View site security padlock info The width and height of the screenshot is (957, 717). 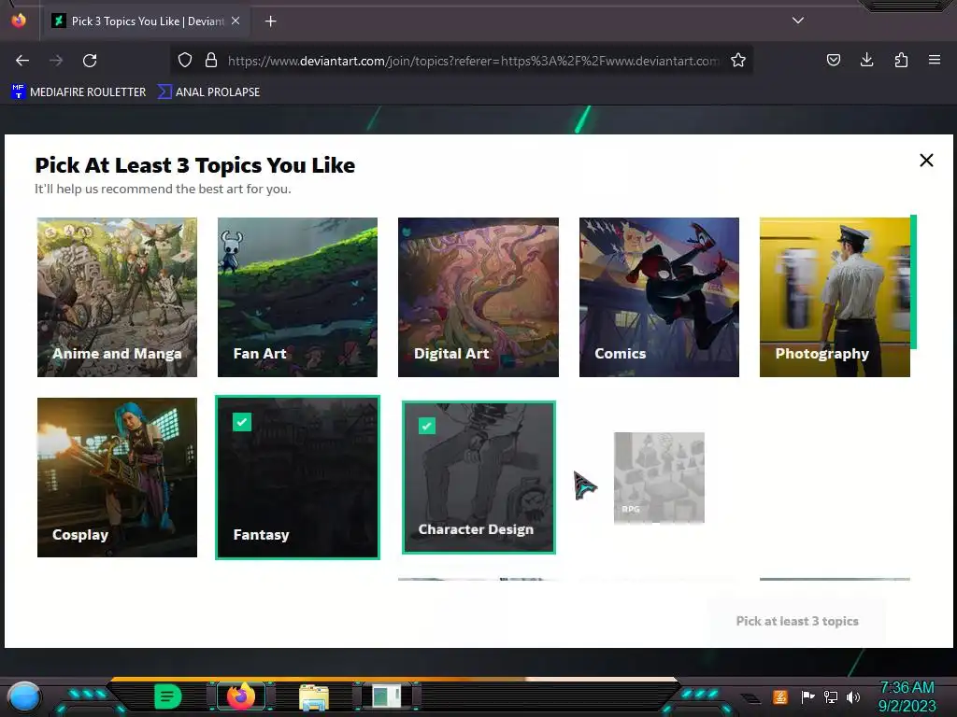point(211,60)
